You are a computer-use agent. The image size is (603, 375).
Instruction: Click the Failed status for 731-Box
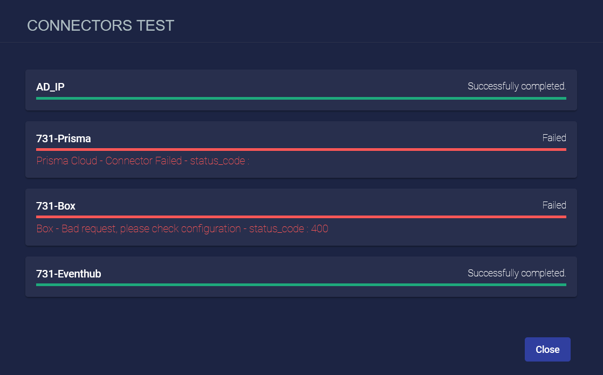[x=554, y=205]
